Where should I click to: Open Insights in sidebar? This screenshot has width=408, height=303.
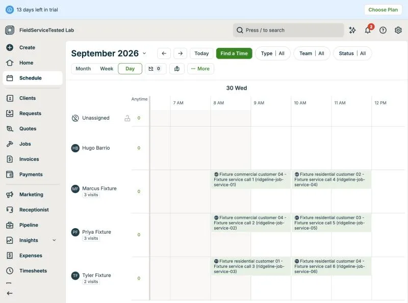tap(29, 240)
